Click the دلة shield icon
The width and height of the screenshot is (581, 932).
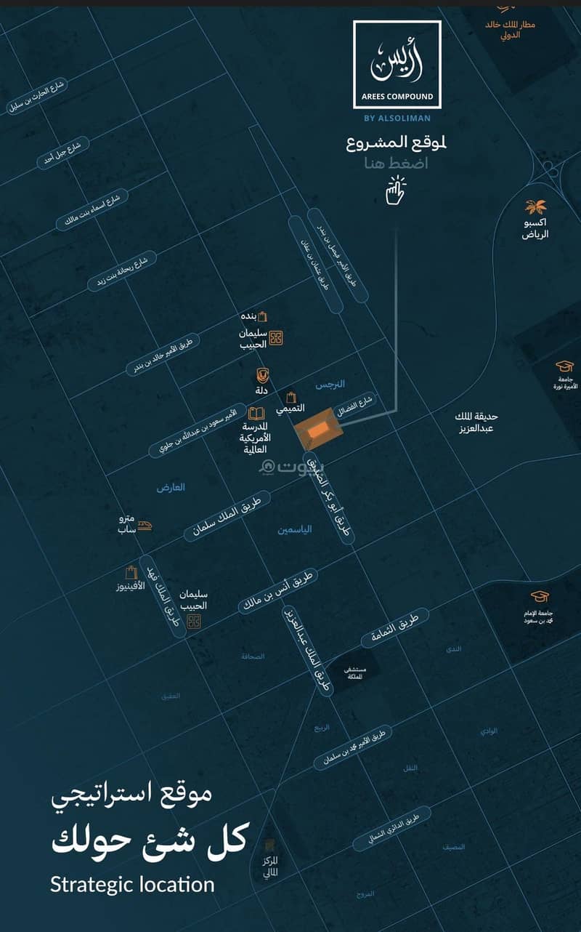(263, 376)
